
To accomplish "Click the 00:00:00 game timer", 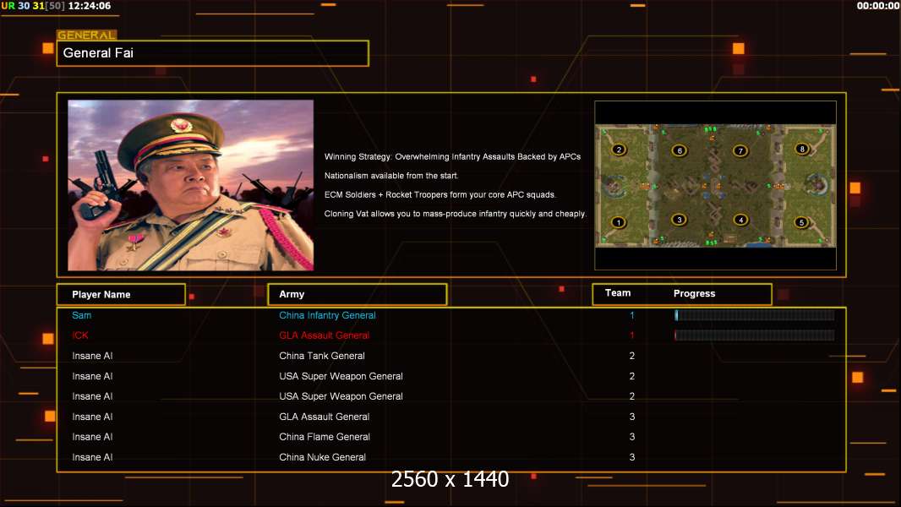I will pos(878,6).
